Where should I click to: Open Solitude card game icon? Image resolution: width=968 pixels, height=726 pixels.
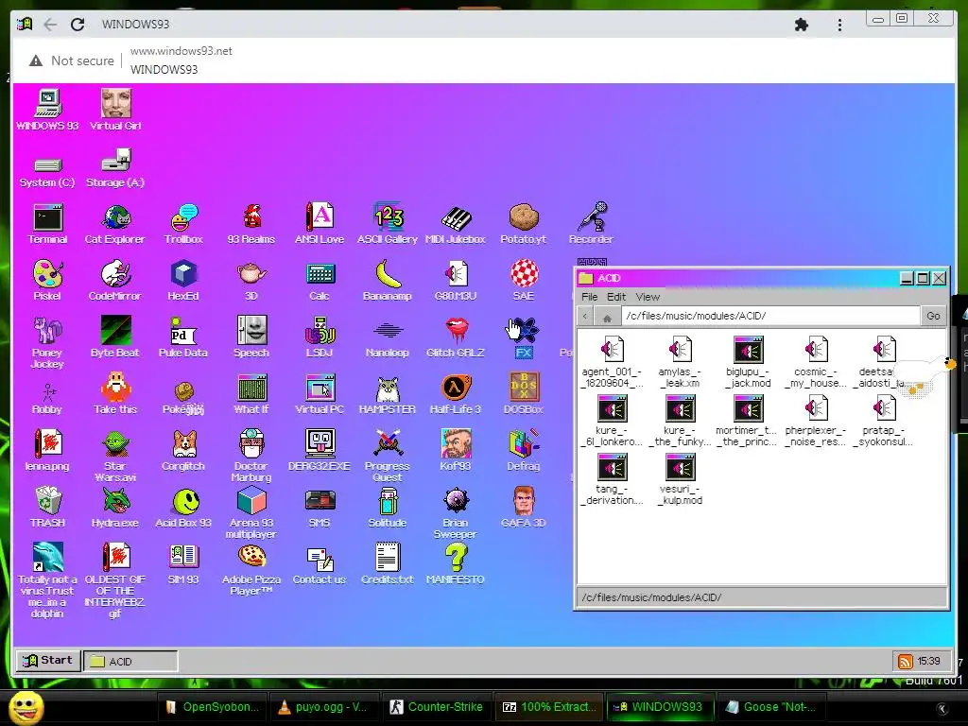pos(388,508)
